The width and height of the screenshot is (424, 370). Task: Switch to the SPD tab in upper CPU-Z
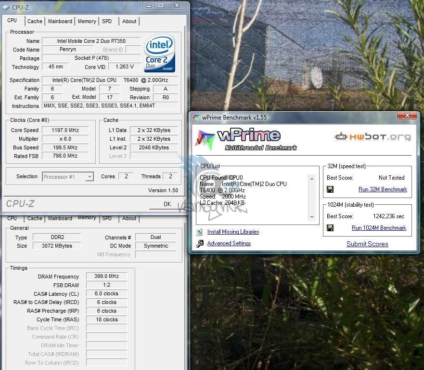coord(107,21)
